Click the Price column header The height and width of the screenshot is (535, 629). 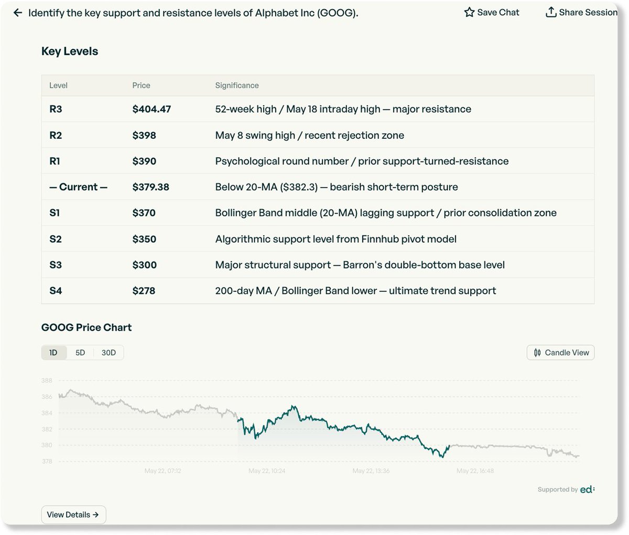[141, 85]
